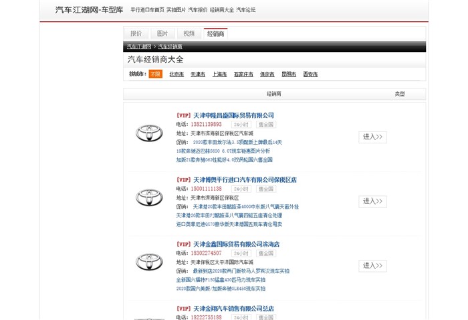Open promo 天津港20款丰田FJ酷路泽八气囊
This screenshot has width=468, height=320.
pos(229,215)
